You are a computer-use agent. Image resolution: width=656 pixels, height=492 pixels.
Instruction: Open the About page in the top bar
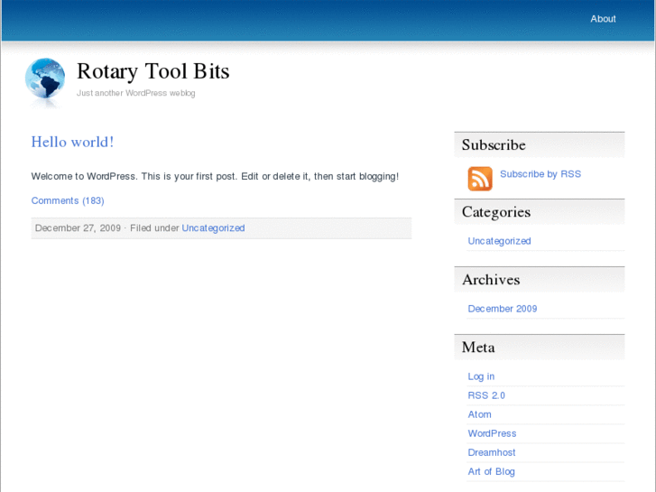pyautogui.click(x=603, y=19)
